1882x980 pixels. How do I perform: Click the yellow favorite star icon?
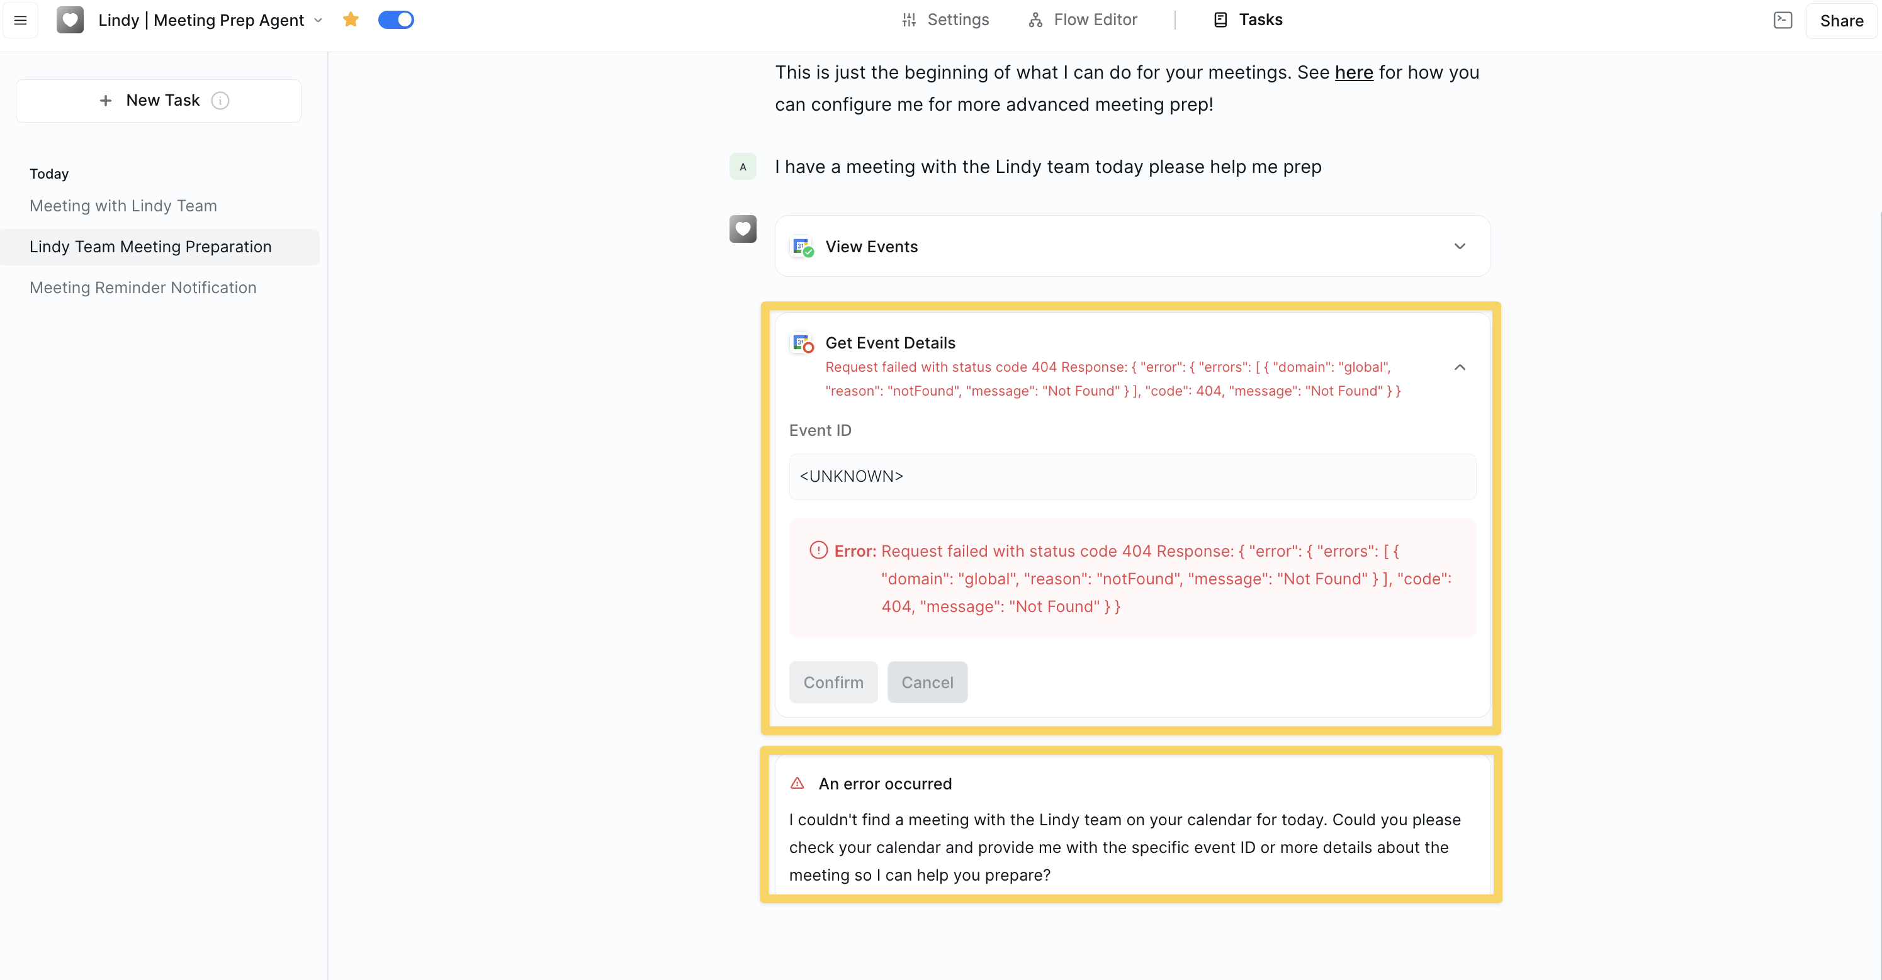351,19
